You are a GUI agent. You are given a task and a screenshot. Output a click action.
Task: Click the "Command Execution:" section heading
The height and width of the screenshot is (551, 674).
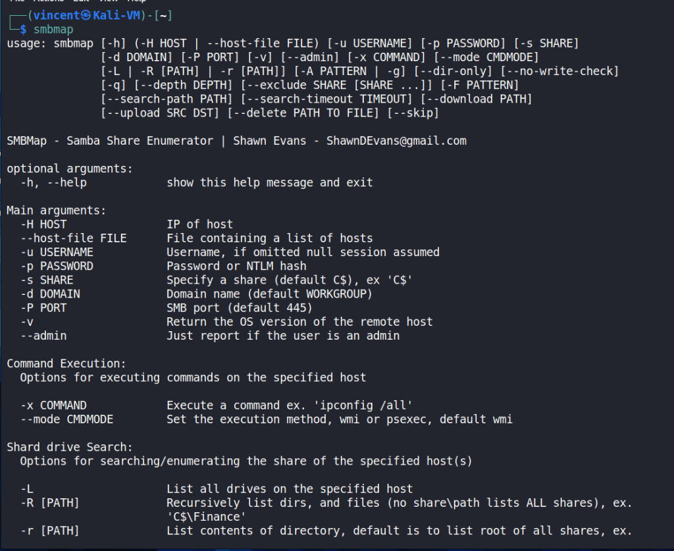pos(66,363)
